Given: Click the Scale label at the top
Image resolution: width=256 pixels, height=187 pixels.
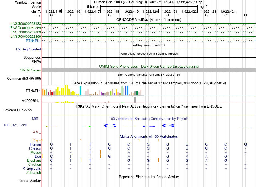Looking at the screenshot, I should pyautogui.click(x=37, y=7).
